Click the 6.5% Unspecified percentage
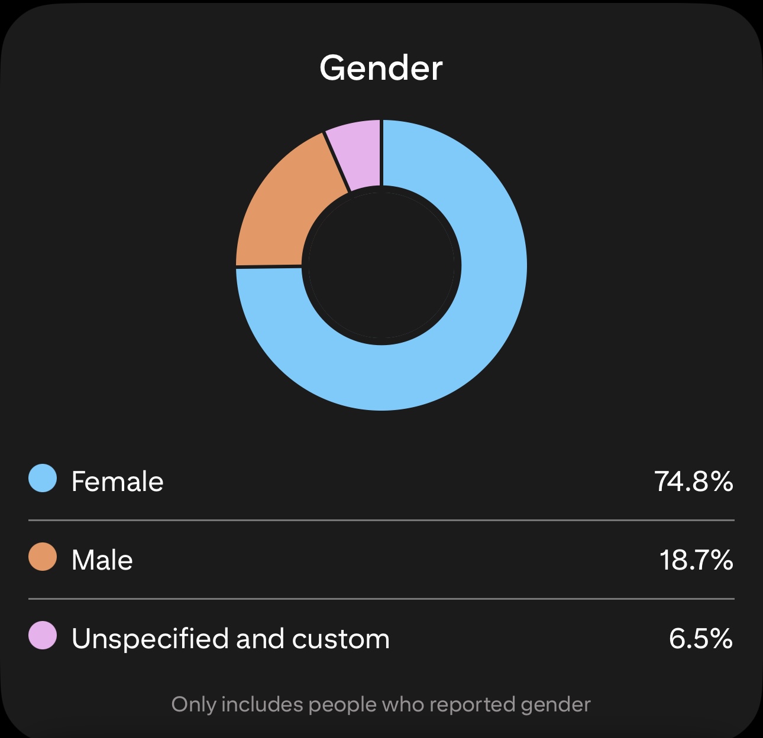The height and width of the screenshot is (738, 763). 701,639
